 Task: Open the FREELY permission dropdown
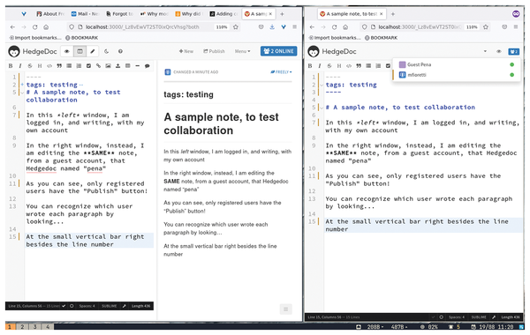(281, 72)
